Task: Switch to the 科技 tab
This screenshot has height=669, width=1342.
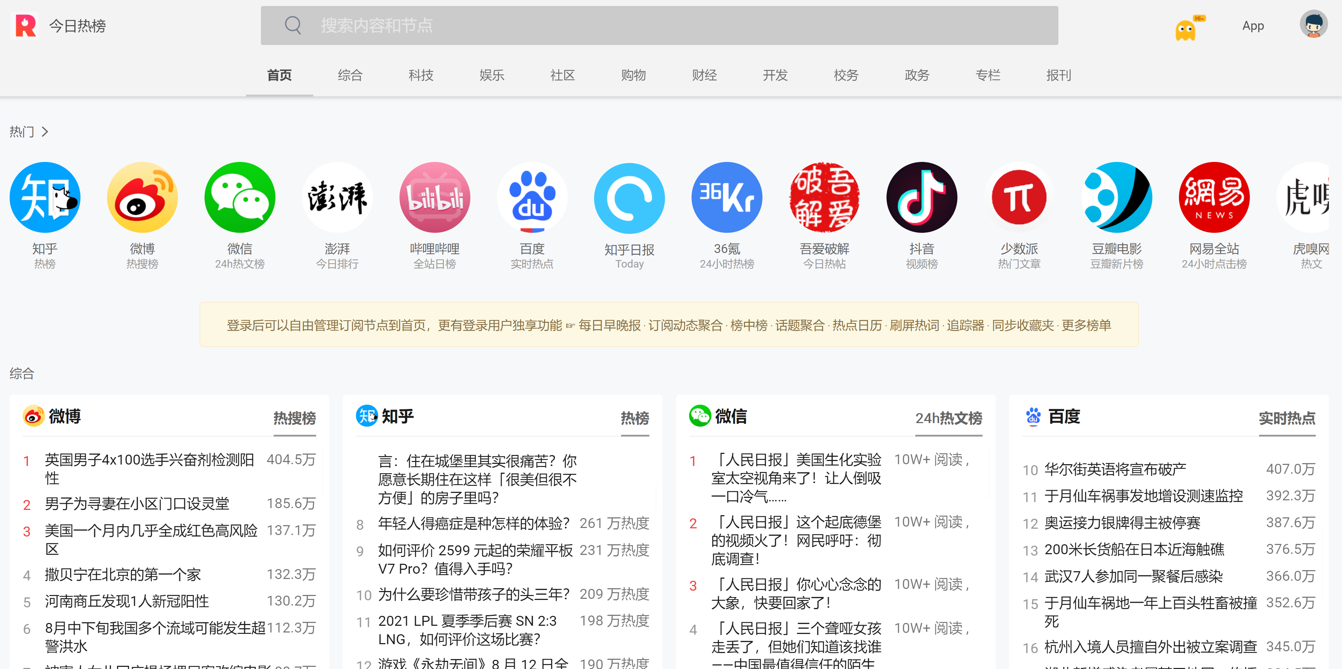Action: (421, 75)
